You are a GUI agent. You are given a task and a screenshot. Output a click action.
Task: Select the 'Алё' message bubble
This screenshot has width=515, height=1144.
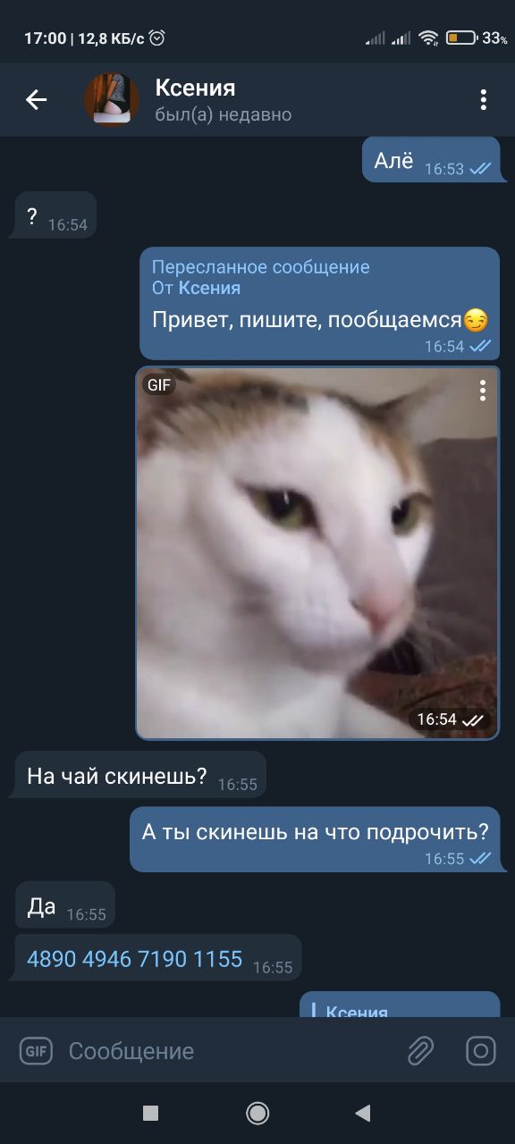point(431,160)
